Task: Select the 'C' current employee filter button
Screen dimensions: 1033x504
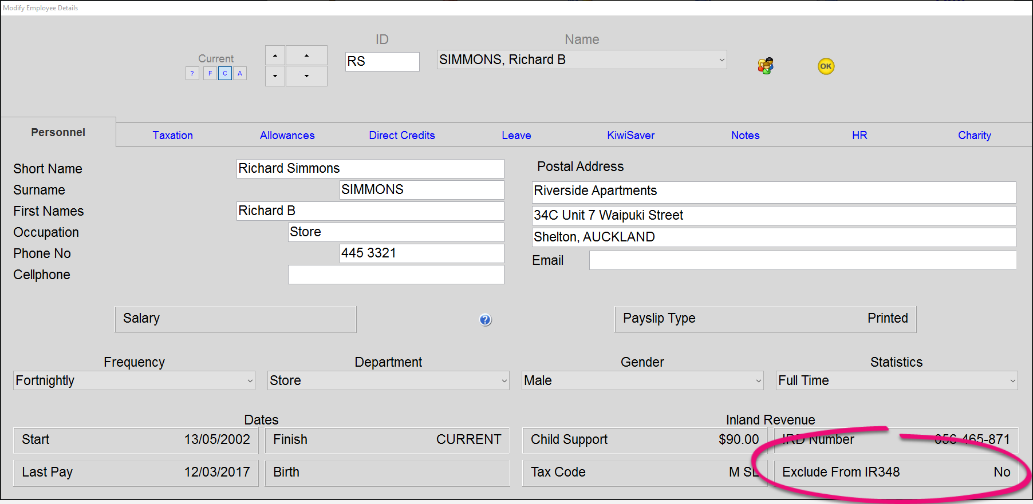Action: click(225, 73)
